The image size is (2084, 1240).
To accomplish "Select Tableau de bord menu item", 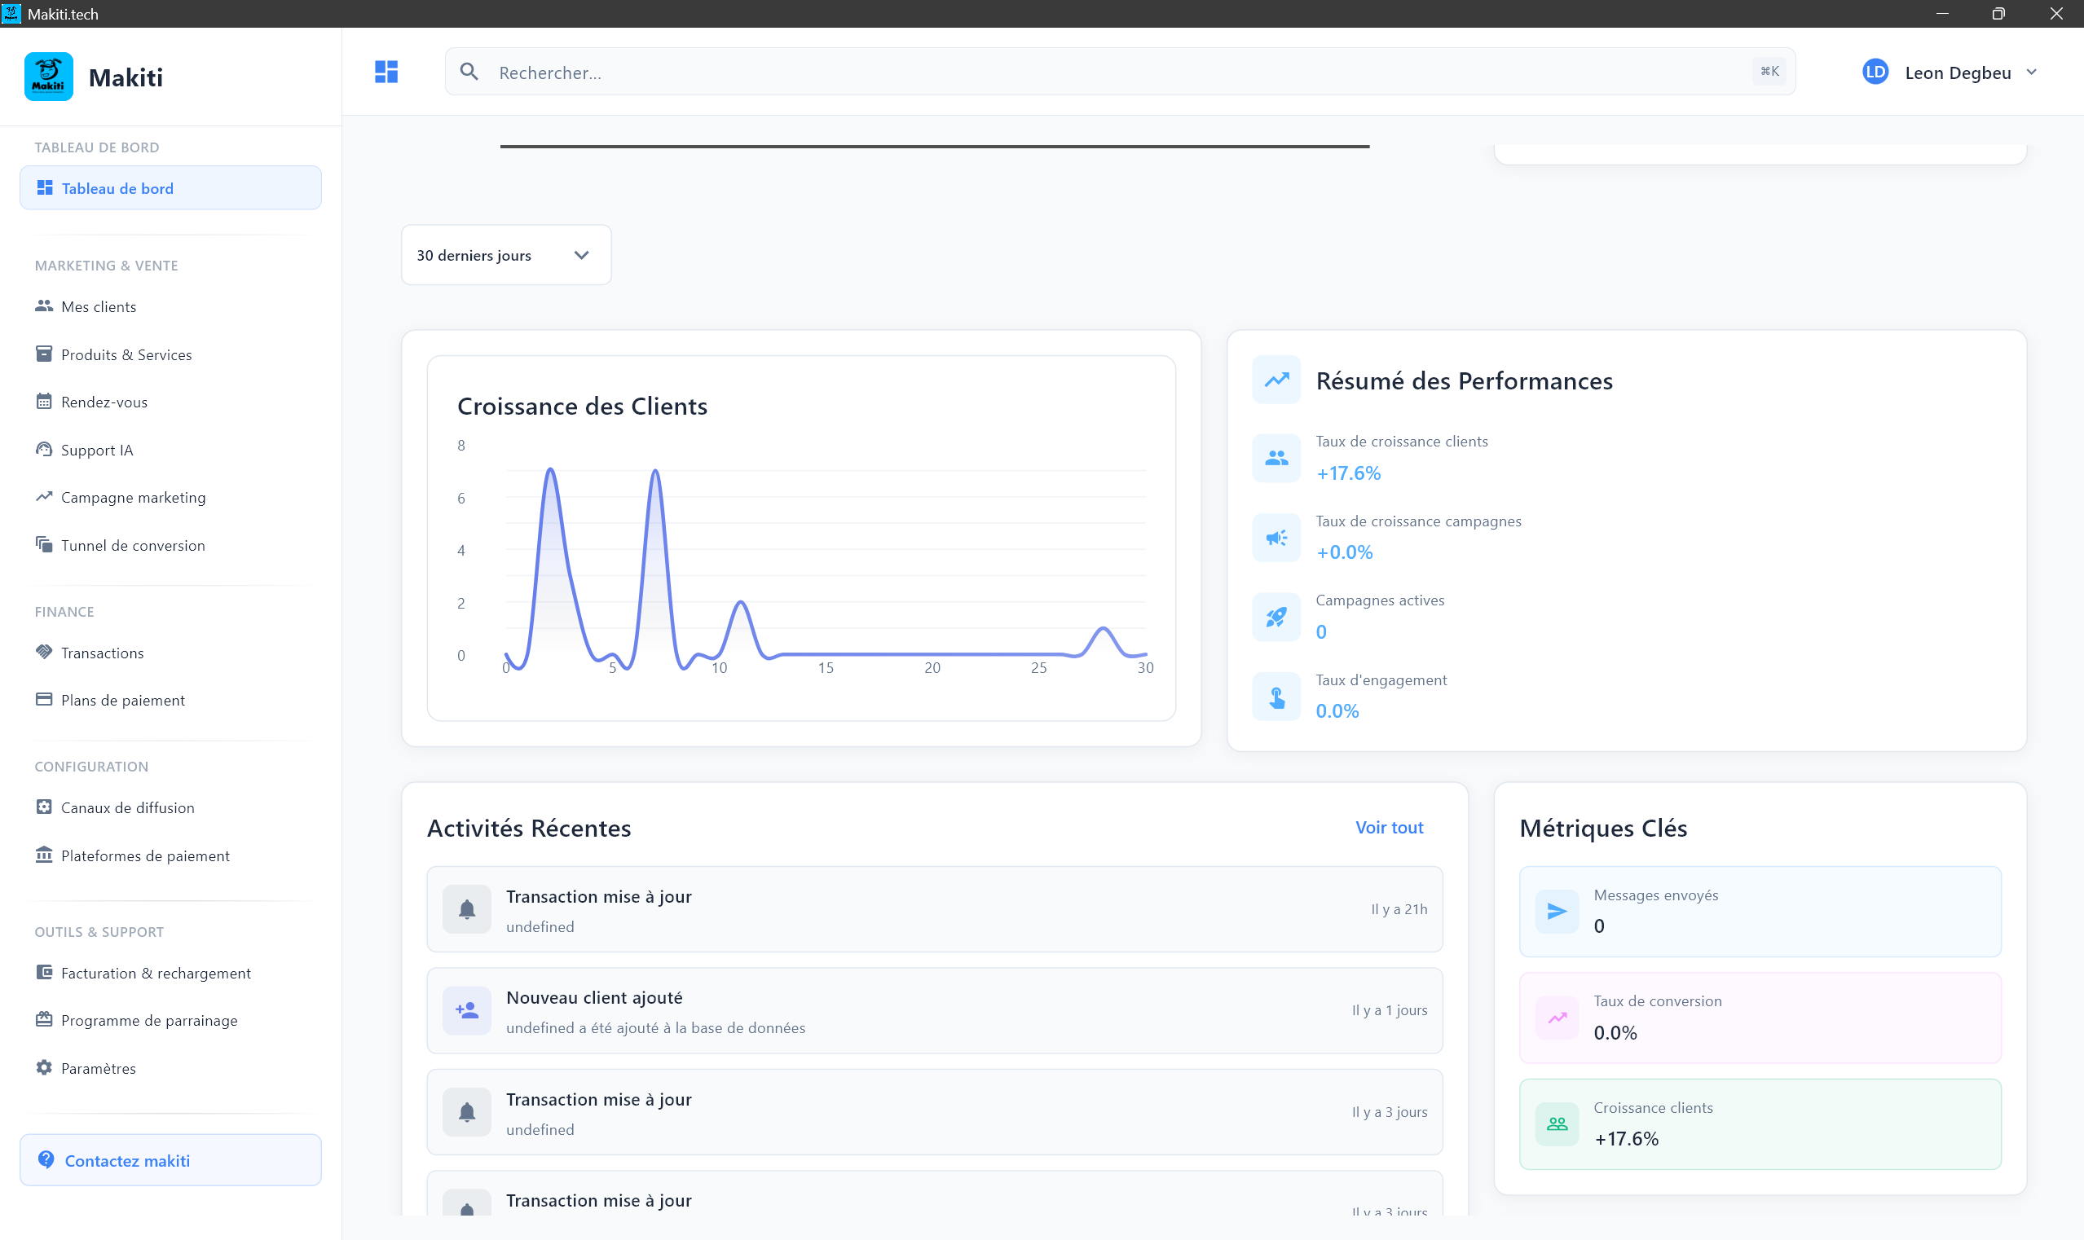I will pos(170,188).
